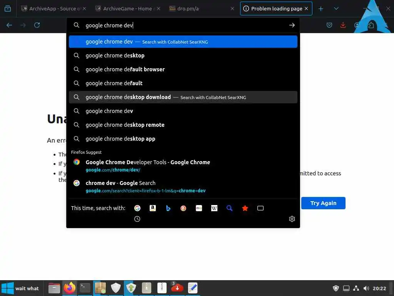The height and width of the screenshot is (296, 394).
Task: Choose suggestion 'google chrome desktop remote'
Action: click(x=183, y=125)
